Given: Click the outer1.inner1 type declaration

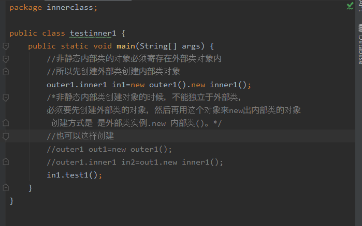Looking at the screenshot, I should pos(77,85).
